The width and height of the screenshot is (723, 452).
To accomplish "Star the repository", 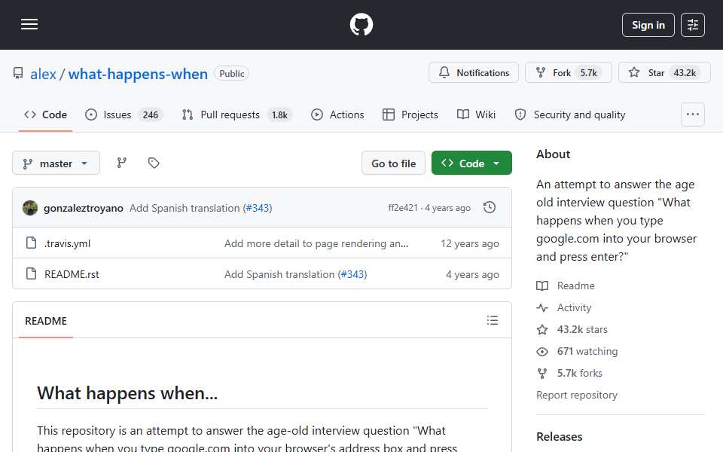I will pos(664,72).
